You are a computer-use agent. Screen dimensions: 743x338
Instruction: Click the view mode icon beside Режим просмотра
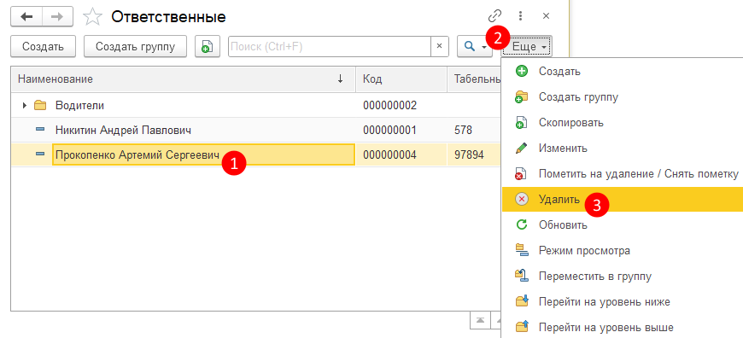(521, 250)
